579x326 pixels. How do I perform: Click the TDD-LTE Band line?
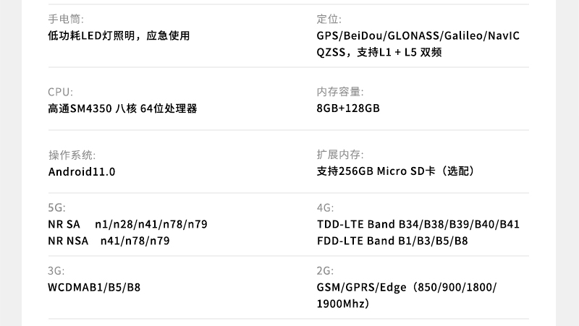click(x=418, y=224)
